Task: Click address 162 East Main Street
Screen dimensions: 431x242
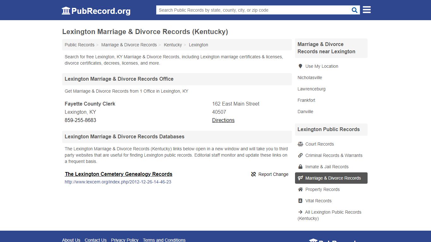Action: (x=236, y=104)
